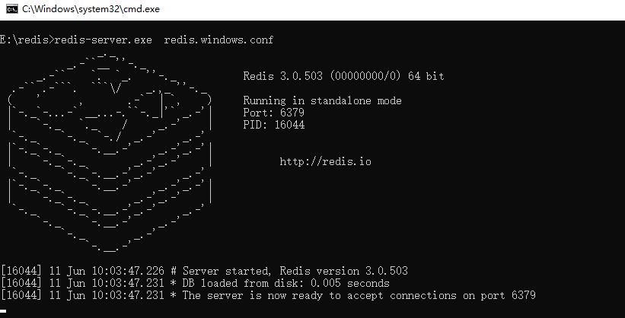The image size is (625, 318).
Task: Click the Redis ASCII art logo
Action: click(x=108, y=152)
